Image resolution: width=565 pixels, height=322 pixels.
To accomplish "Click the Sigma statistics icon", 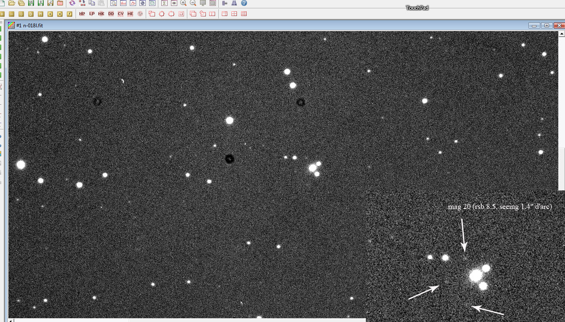I will [x=164, y=3].
